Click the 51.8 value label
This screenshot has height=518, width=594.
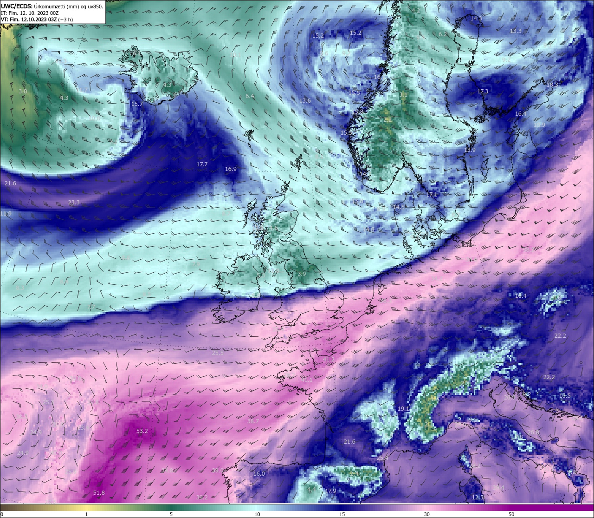tap(99, 493)
